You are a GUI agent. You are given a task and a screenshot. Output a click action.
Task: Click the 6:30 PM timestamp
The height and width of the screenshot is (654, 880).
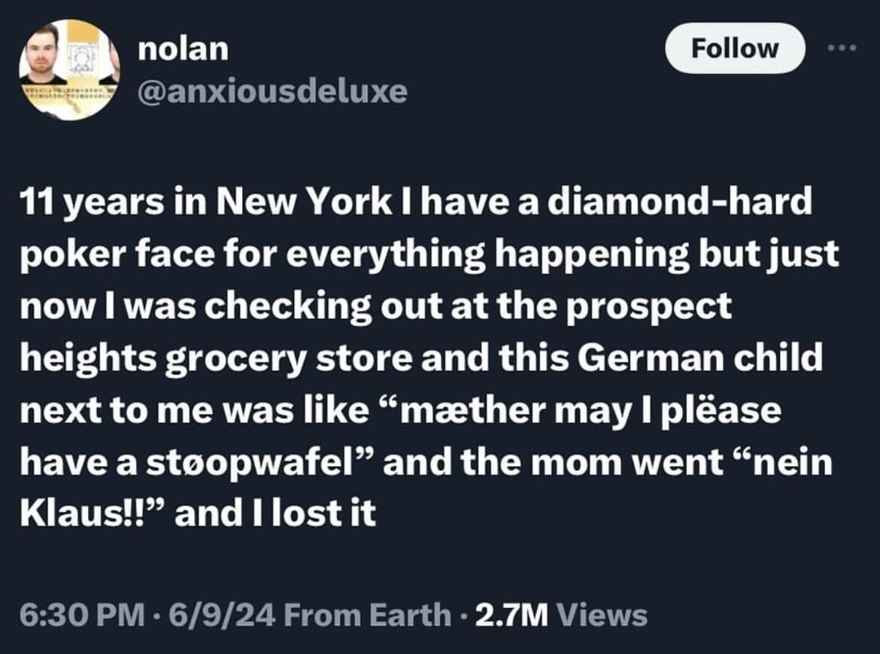[81, 615]
